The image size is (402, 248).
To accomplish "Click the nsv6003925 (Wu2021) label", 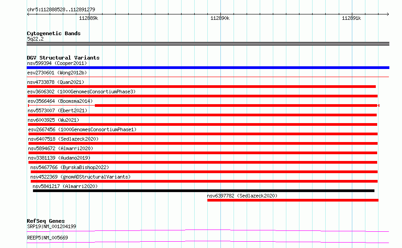I will point(53,120).
